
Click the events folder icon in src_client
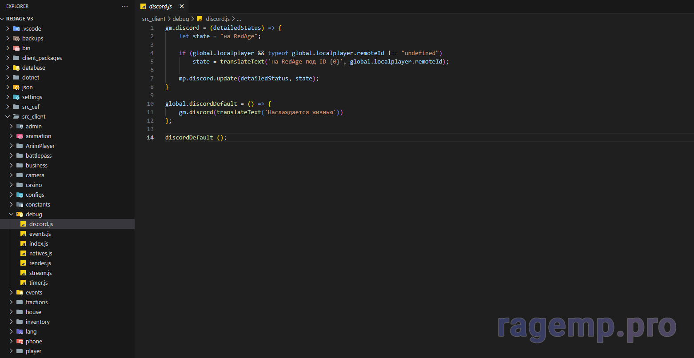pyautogui.click(x=20, y=292)
